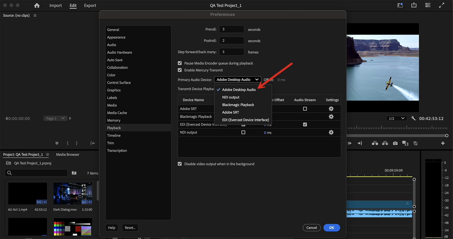The height and width of the screenshot is (239, 453).
Task: Click the Program monitor wrench settings icon
Action: (413, 118)
